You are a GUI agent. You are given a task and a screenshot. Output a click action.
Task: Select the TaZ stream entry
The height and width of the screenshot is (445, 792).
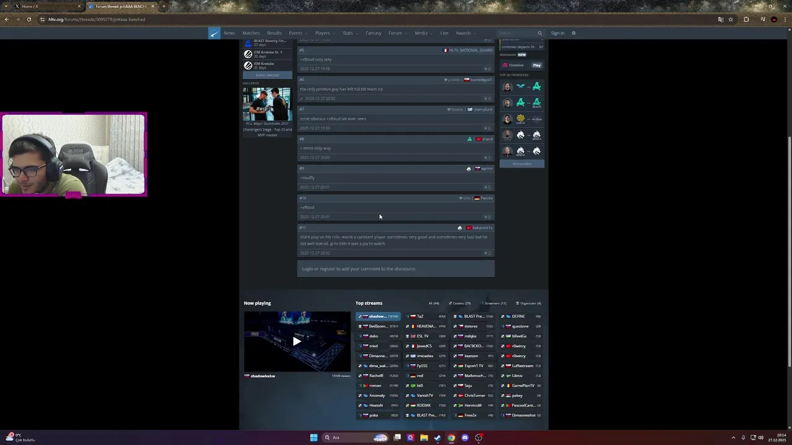(x=426, y=316)
